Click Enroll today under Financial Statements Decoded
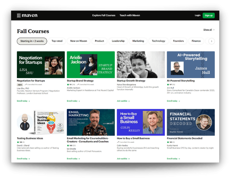 pyautogui.click(x=174, y=159)
